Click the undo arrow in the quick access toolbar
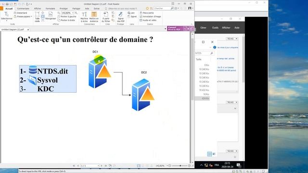This screenshot has width=308, height=173. click(x=19, y=4)
